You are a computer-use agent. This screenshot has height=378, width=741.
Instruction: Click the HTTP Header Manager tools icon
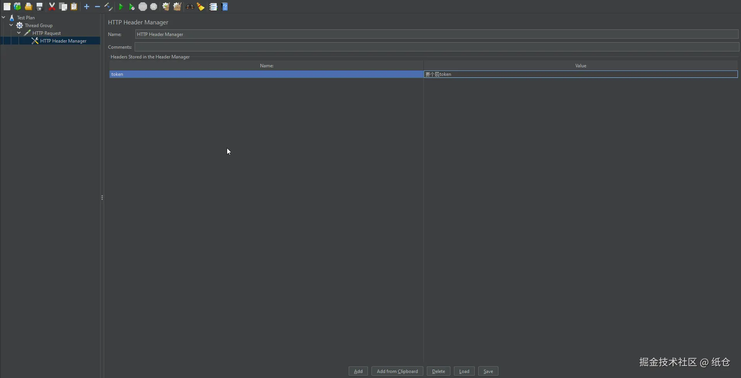[35, 41]
